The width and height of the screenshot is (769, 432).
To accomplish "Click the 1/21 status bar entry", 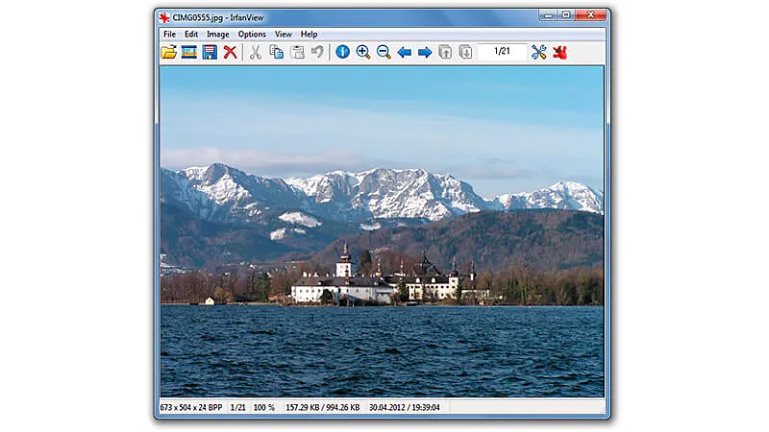I will 237,407.
